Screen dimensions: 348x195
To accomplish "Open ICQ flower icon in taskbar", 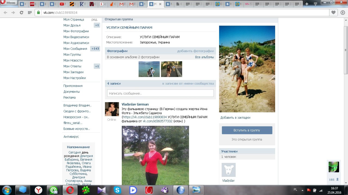I will coord(86,190).
